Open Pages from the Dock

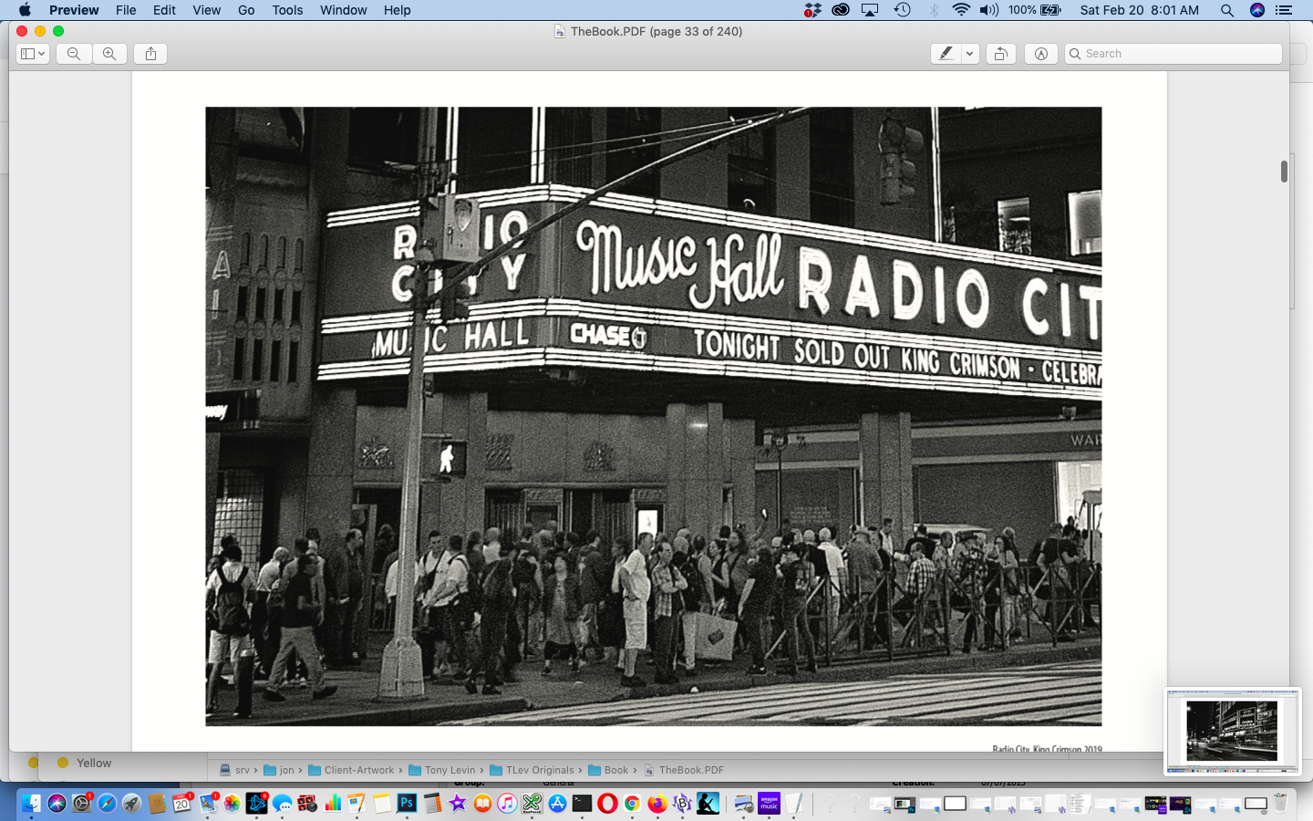357,803
